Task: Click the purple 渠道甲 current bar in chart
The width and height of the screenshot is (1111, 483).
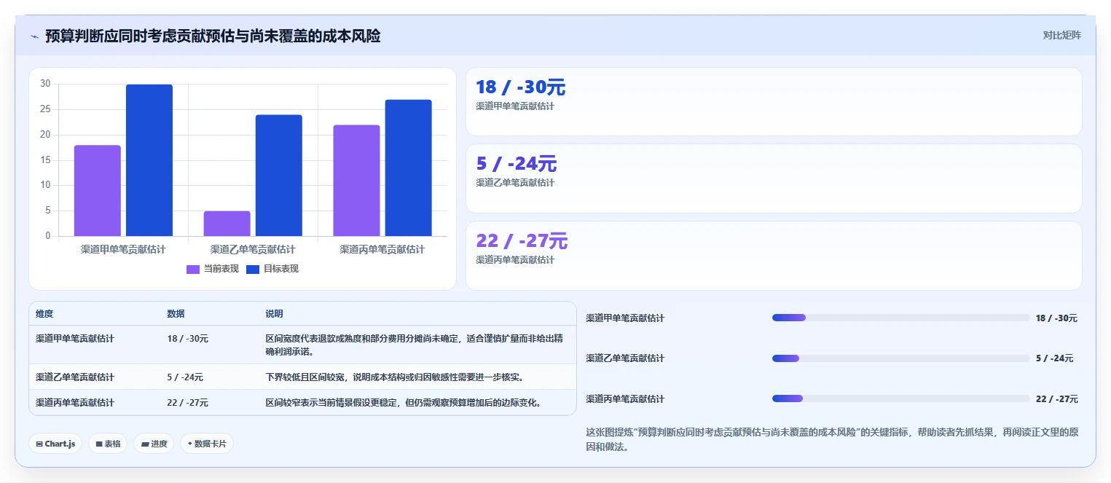Action: [98, 190]
